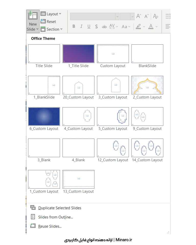Select the 2_Custom Layout thumbnail

pos(147,85)
